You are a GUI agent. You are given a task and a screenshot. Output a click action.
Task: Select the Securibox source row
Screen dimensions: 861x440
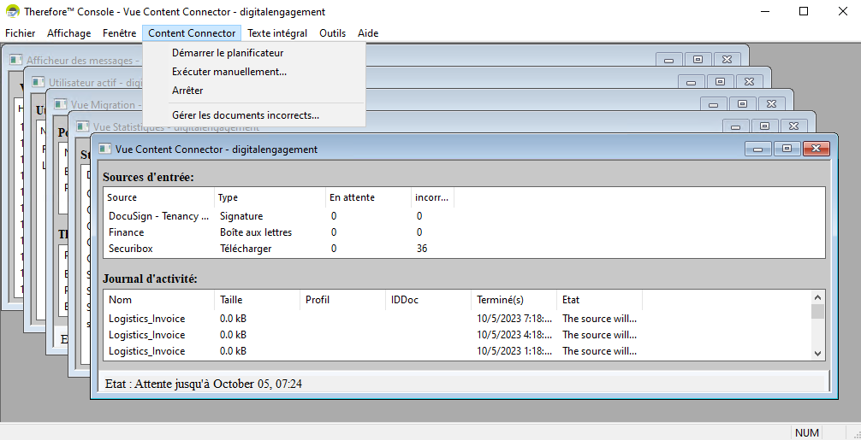click(127, 249)
